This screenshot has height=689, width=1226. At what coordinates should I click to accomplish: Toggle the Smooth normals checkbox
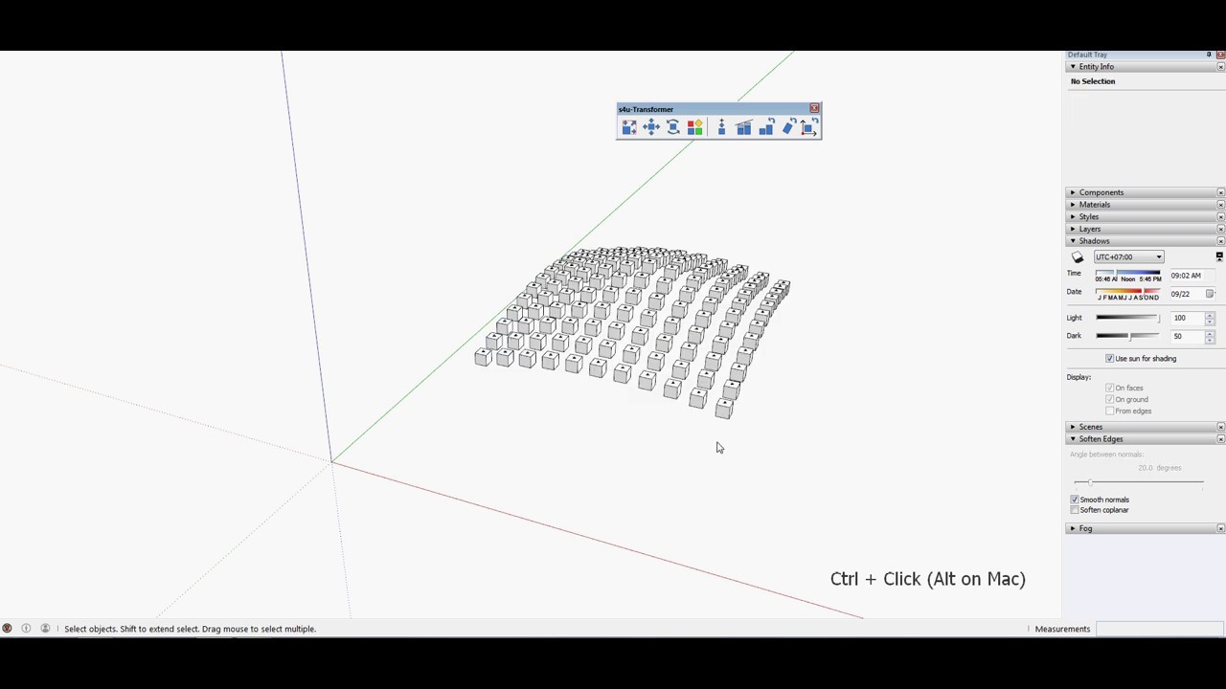click(x=1075, y=500)
